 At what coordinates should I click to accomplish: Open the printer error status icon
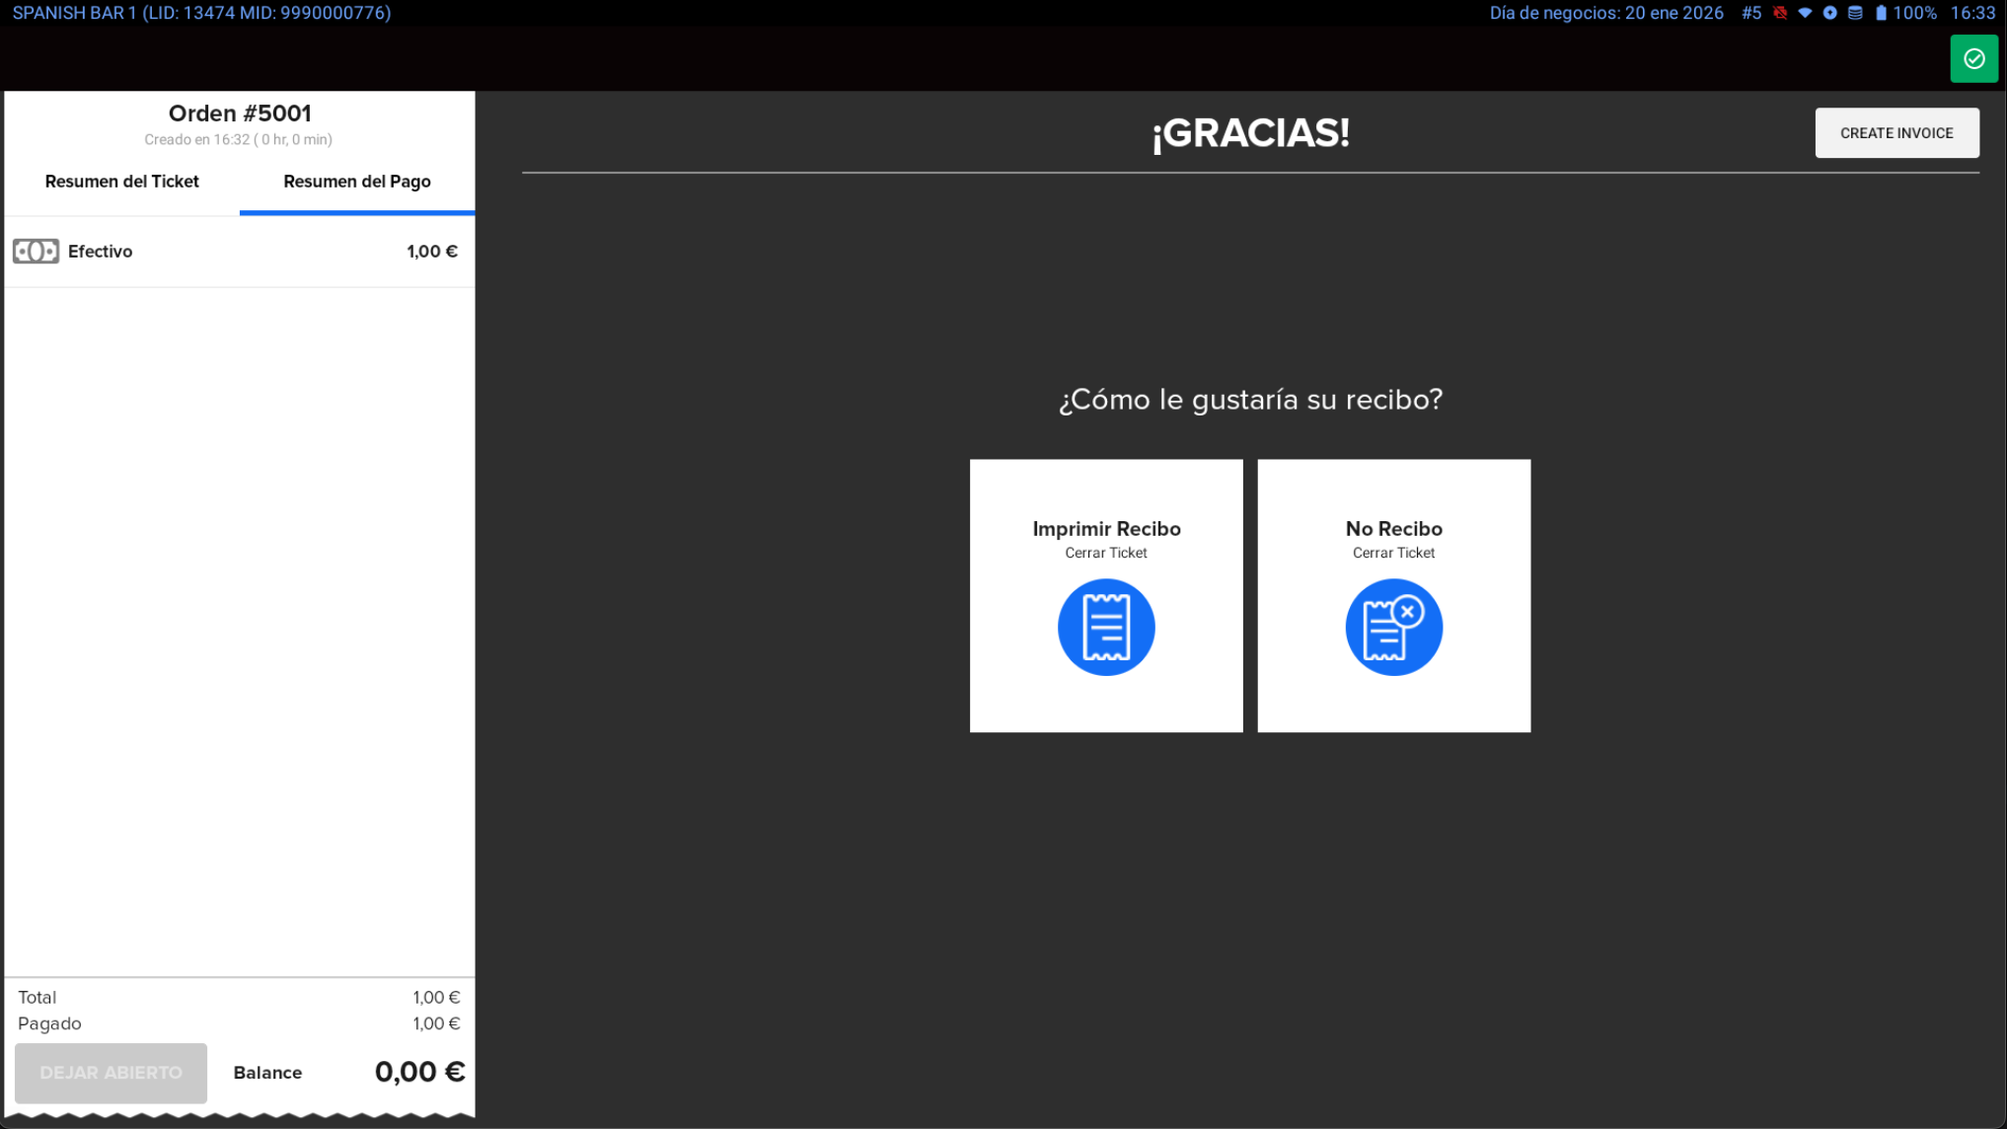point(1782,13)
